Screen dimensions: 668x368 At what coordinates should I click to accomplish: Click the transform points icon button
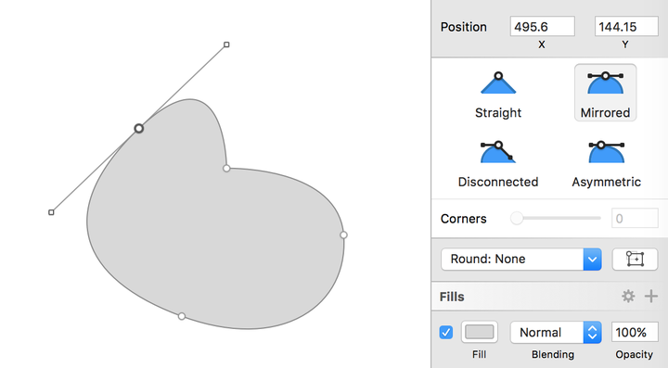point(635,259)
